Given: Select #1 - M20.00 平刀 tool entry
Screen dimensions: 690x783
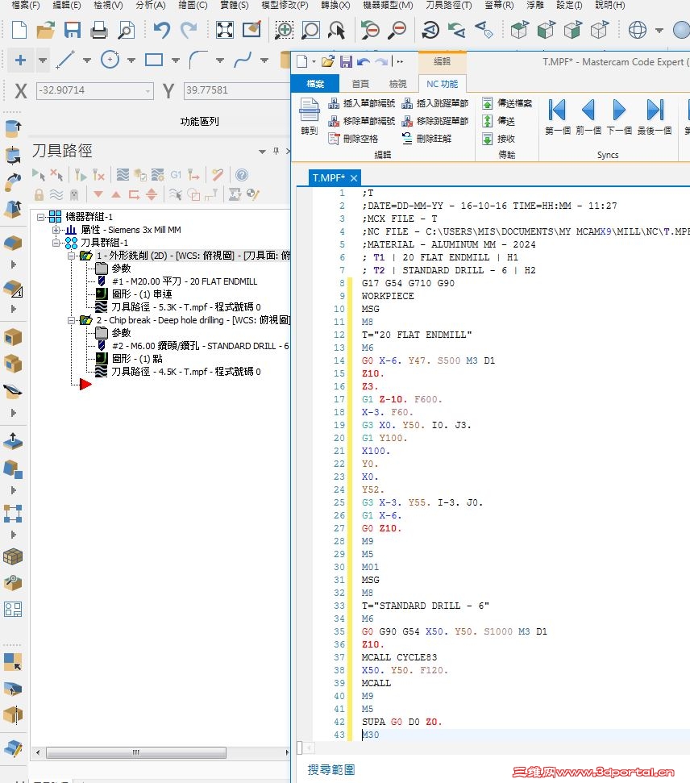Looking at the screenshot, I should pos(185,281).
